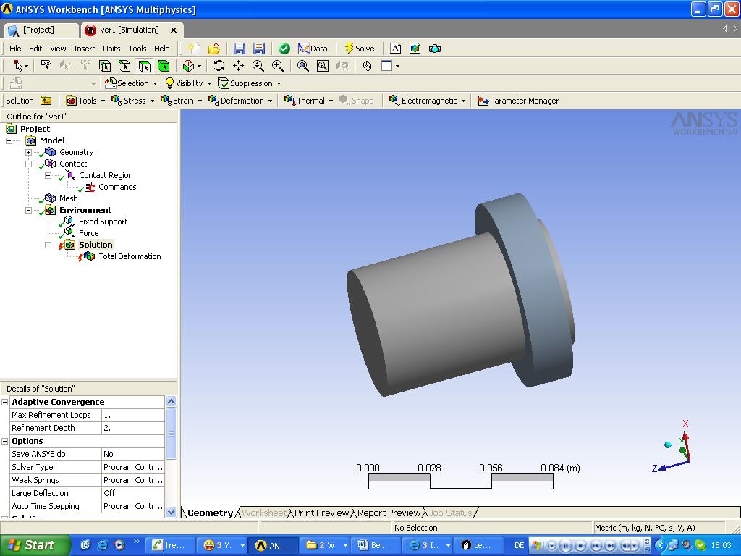Image resolution: width=741 pixels, height=556 pixels.
Task: Select Total Deformation result item
Action: [130, 256]
